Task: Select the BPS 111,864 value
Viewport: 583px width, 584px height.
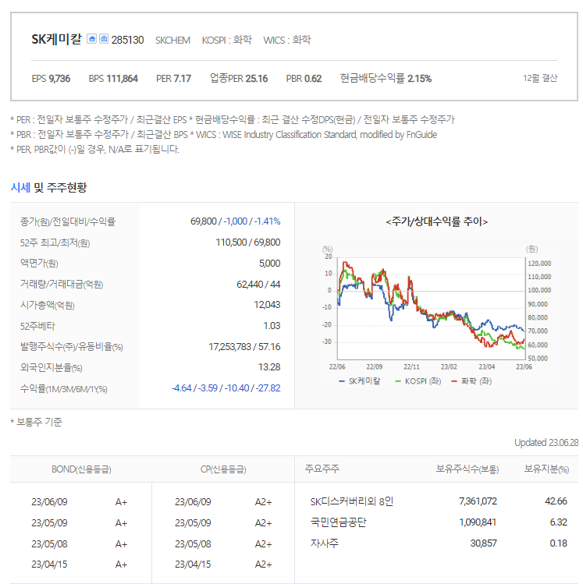Action: (113, 79)
